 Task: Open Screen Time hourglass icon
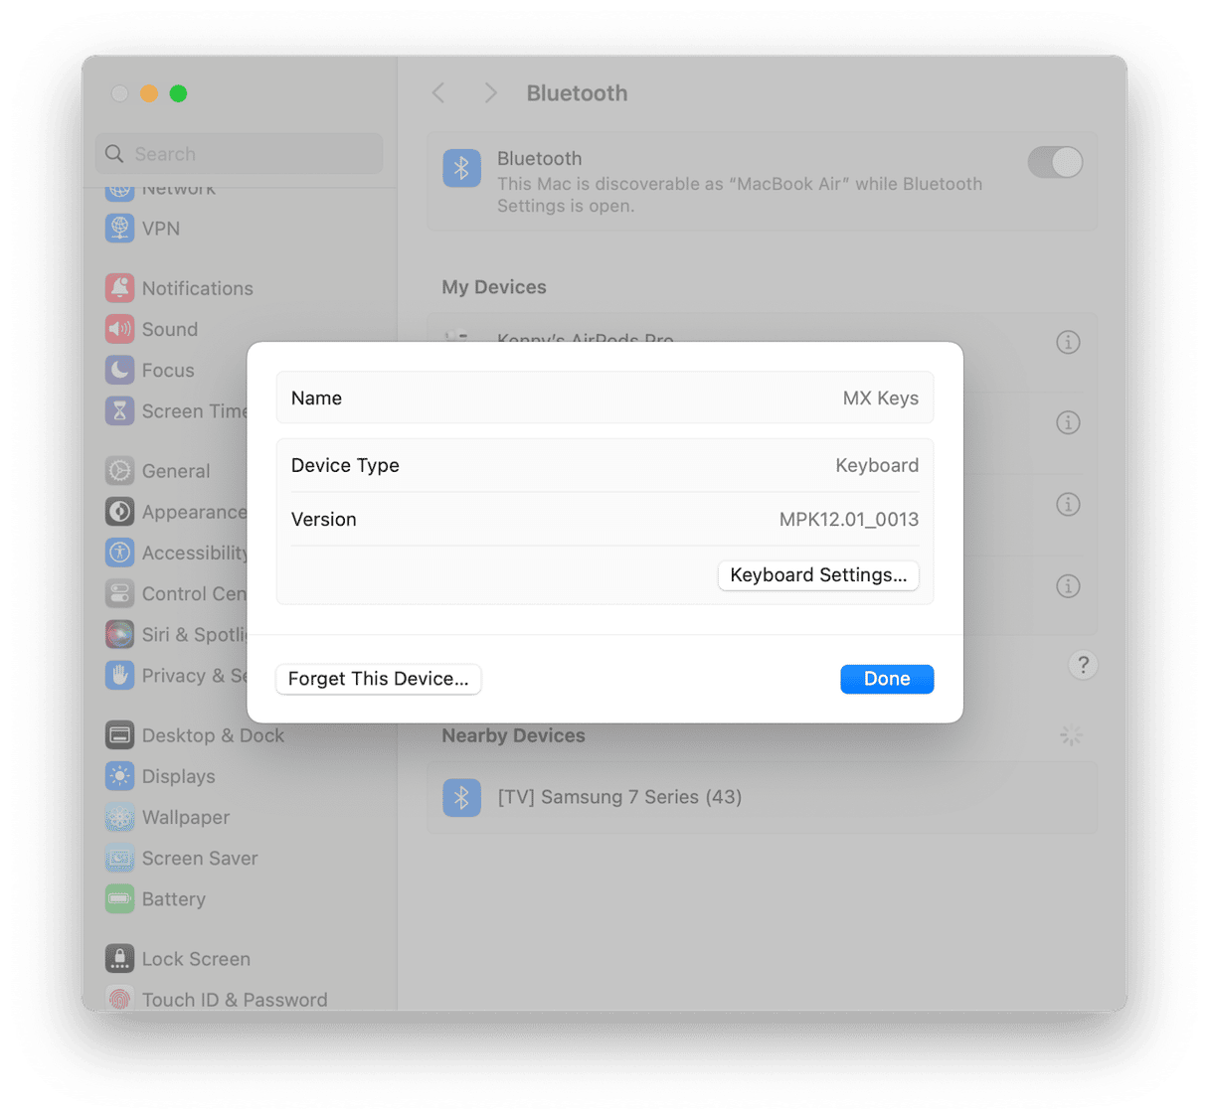[x=119, y=410]
